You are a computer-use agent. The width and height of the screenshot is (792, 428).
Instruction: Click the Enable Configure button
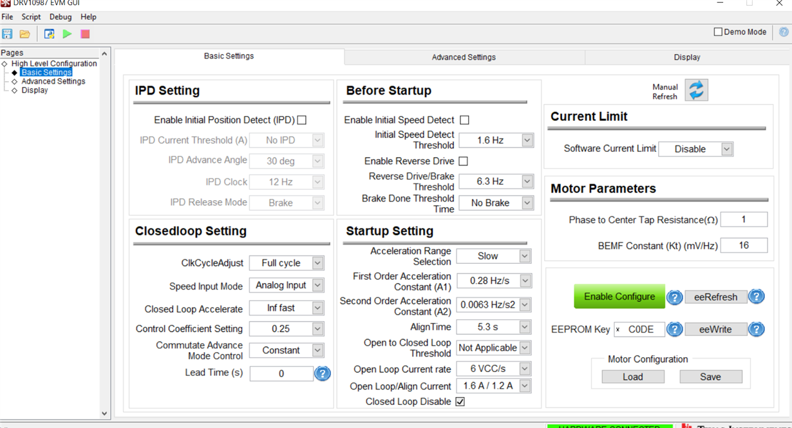619,297
